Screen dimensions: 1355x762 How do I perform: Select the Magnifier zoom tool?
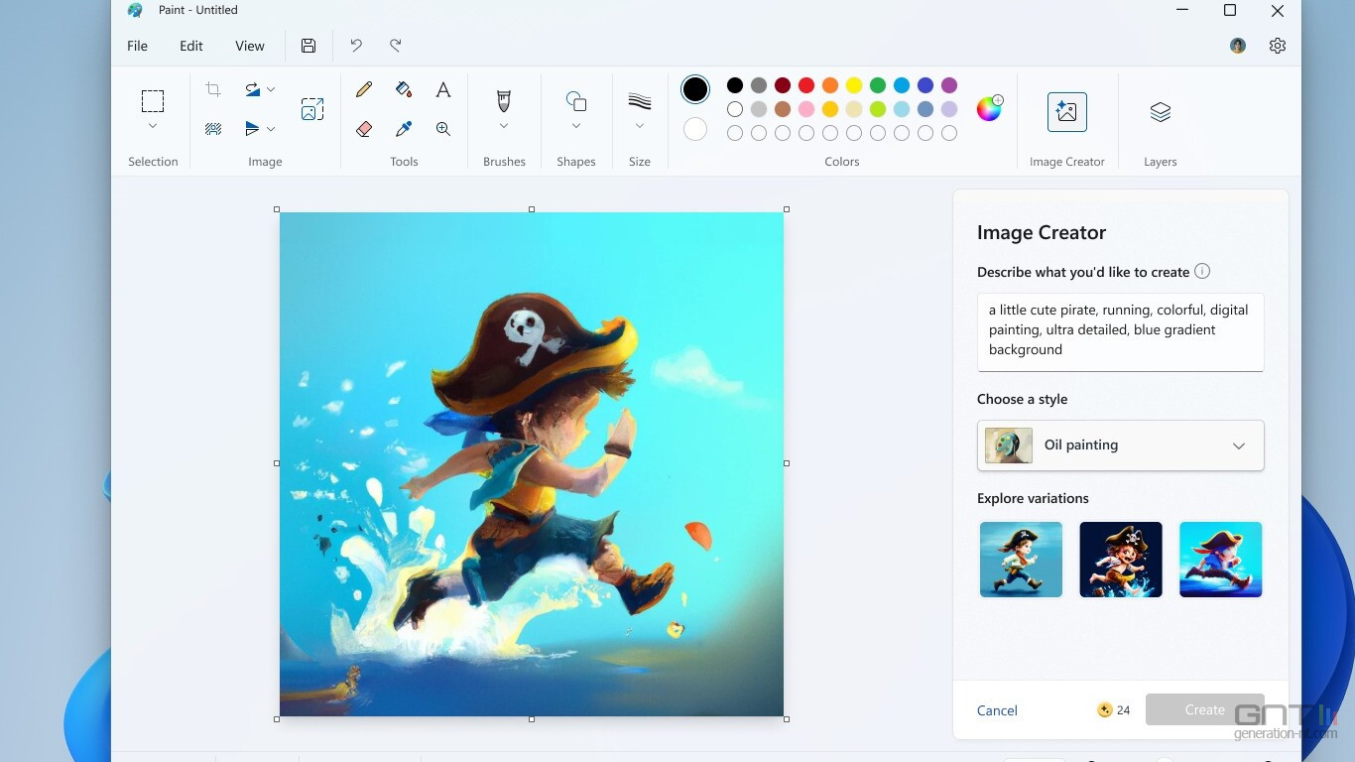(x=443, y=129)
